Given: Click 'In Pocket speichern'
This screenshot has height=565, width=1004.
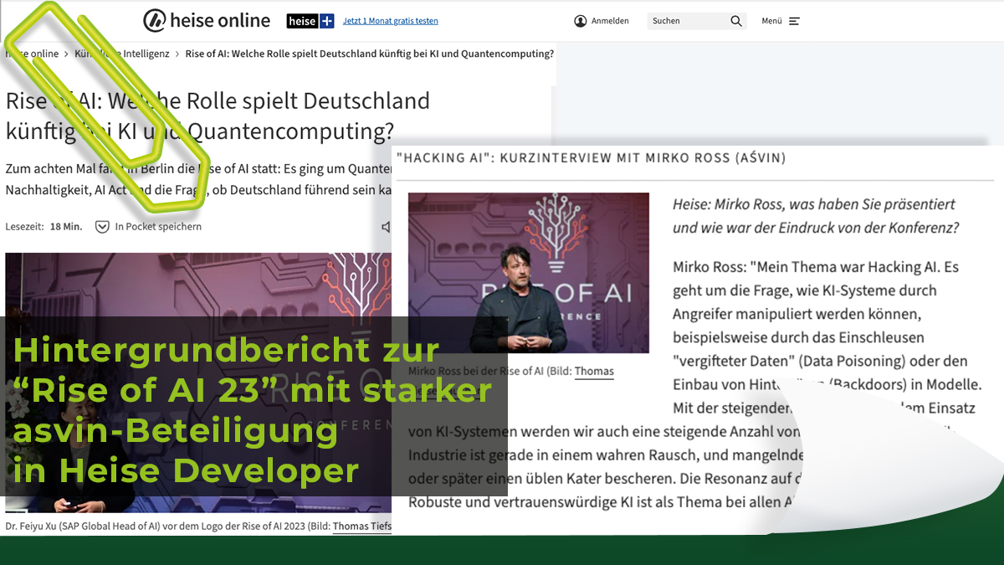Looking at the screenshot, I should [158, 227].
